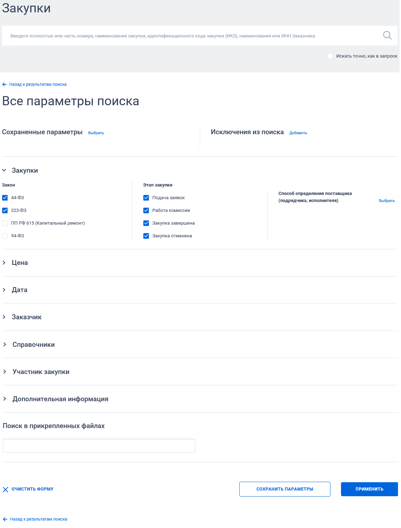Click the "Поиск в прикрепленных файлах" heading
Screen dimensions: 401x528
coord(54,426)
